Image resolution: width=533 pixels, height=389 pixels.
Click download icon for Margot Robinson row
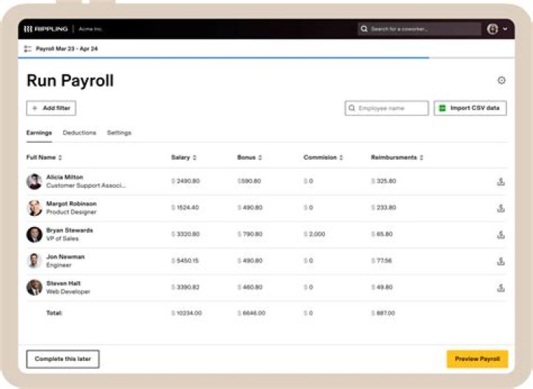point(500,209)
